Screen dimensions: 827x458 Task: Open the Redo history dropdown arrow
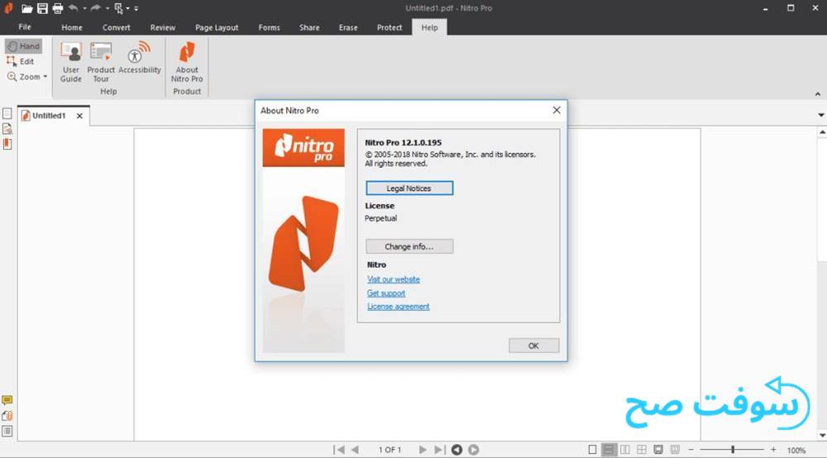pos(107,8)
